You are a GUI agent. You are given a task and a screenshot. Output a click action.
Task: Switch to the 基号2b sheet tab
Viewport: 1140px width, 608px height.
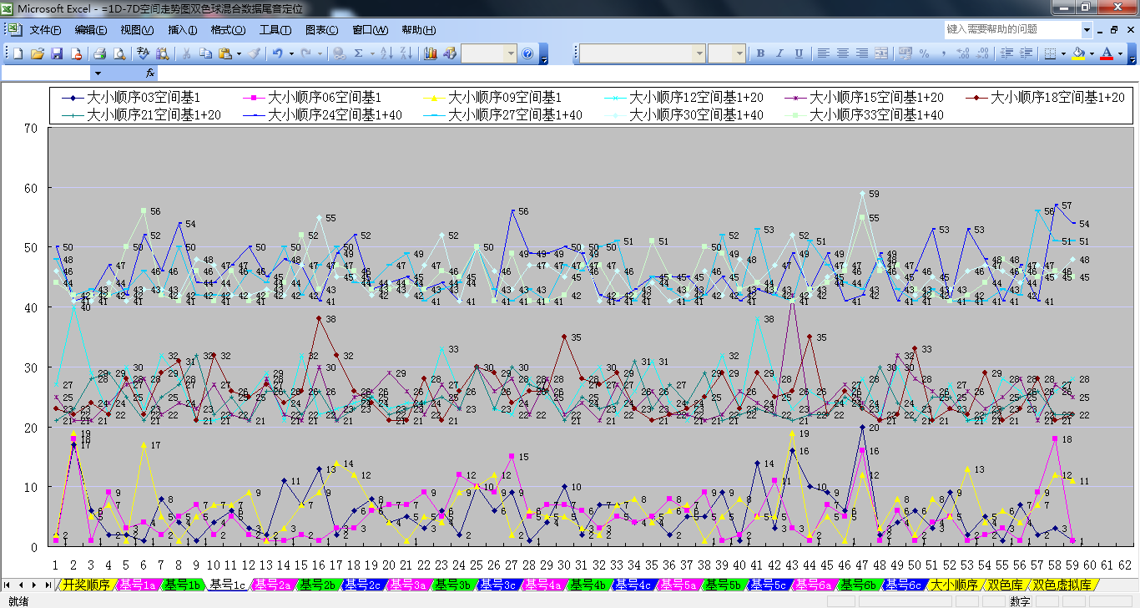(318, 585)
